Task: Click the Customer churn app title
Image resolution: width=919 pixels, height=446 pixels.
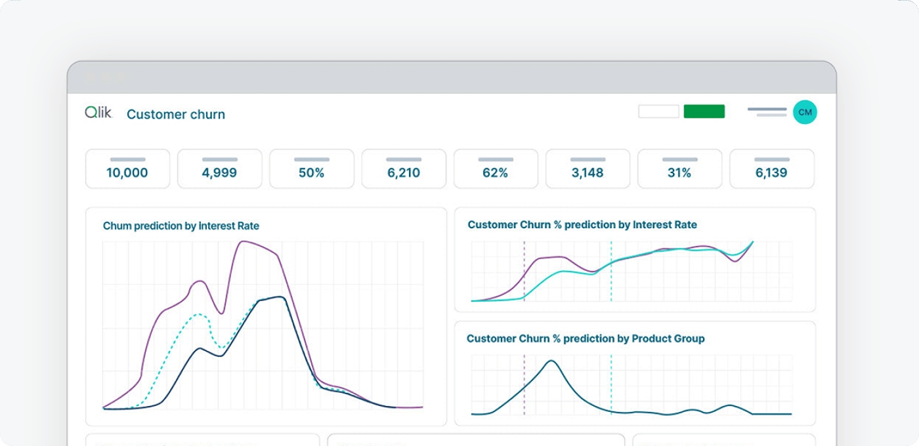Action: click(175, 114)
